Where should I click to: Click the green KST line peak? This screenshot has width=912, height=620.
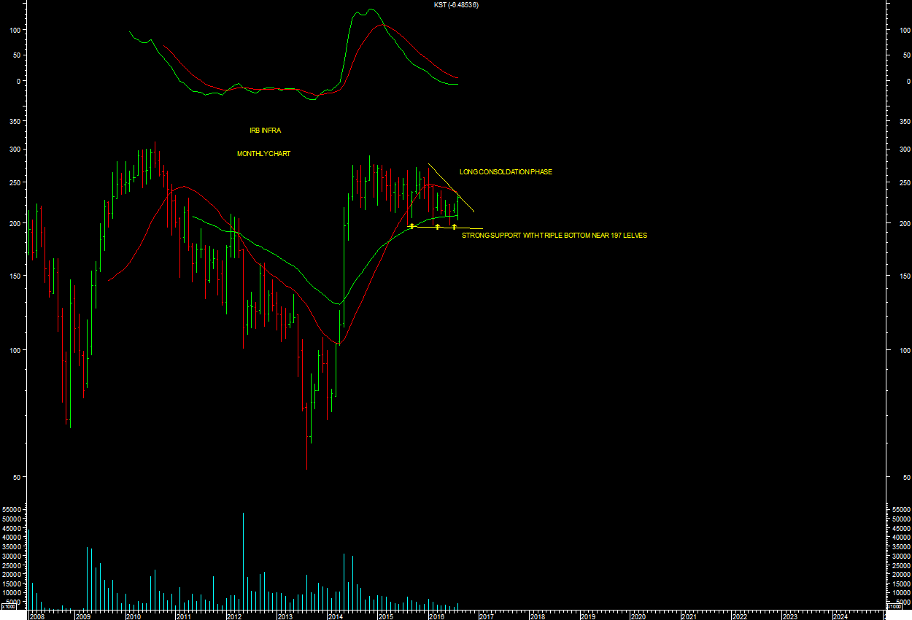point(371,9)
